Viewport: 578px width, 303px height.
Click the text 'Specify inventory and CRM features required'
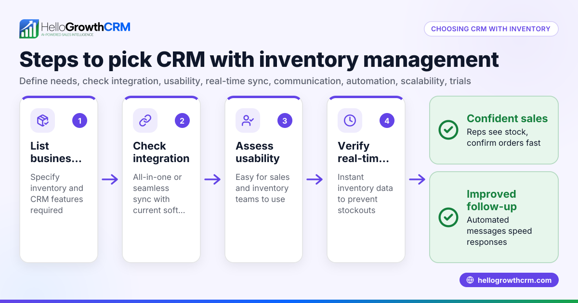[x=57, y=194]
